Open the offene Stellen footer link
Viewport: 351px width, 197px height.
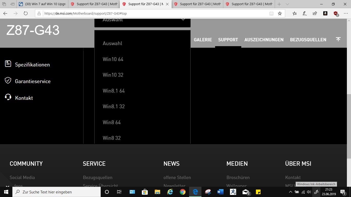coord(177,178)
